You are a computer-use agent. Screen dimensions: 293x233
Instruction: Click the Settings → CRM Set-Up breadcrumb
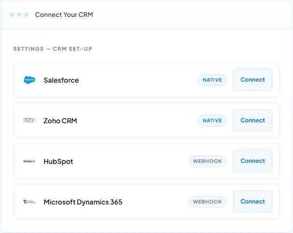point(53,49)
